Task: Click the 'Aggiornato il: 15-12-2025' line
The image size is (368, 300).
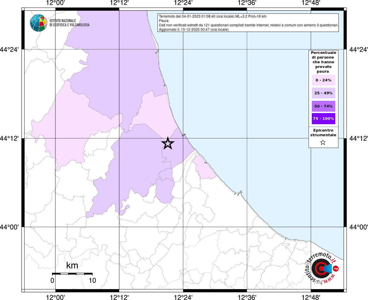Action: pos(194,30)
